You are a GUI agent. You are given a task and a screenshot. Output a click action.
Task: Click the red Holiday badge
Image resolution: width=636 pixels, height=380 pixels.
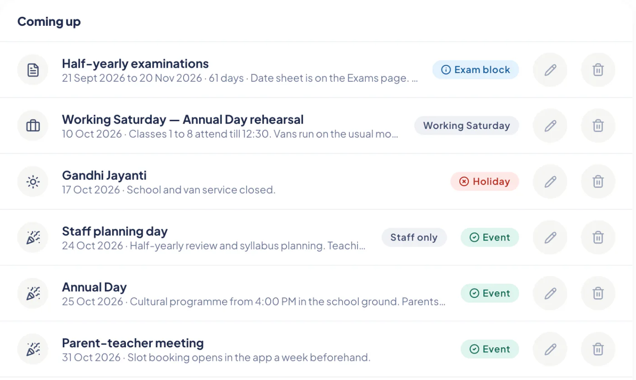485,182
